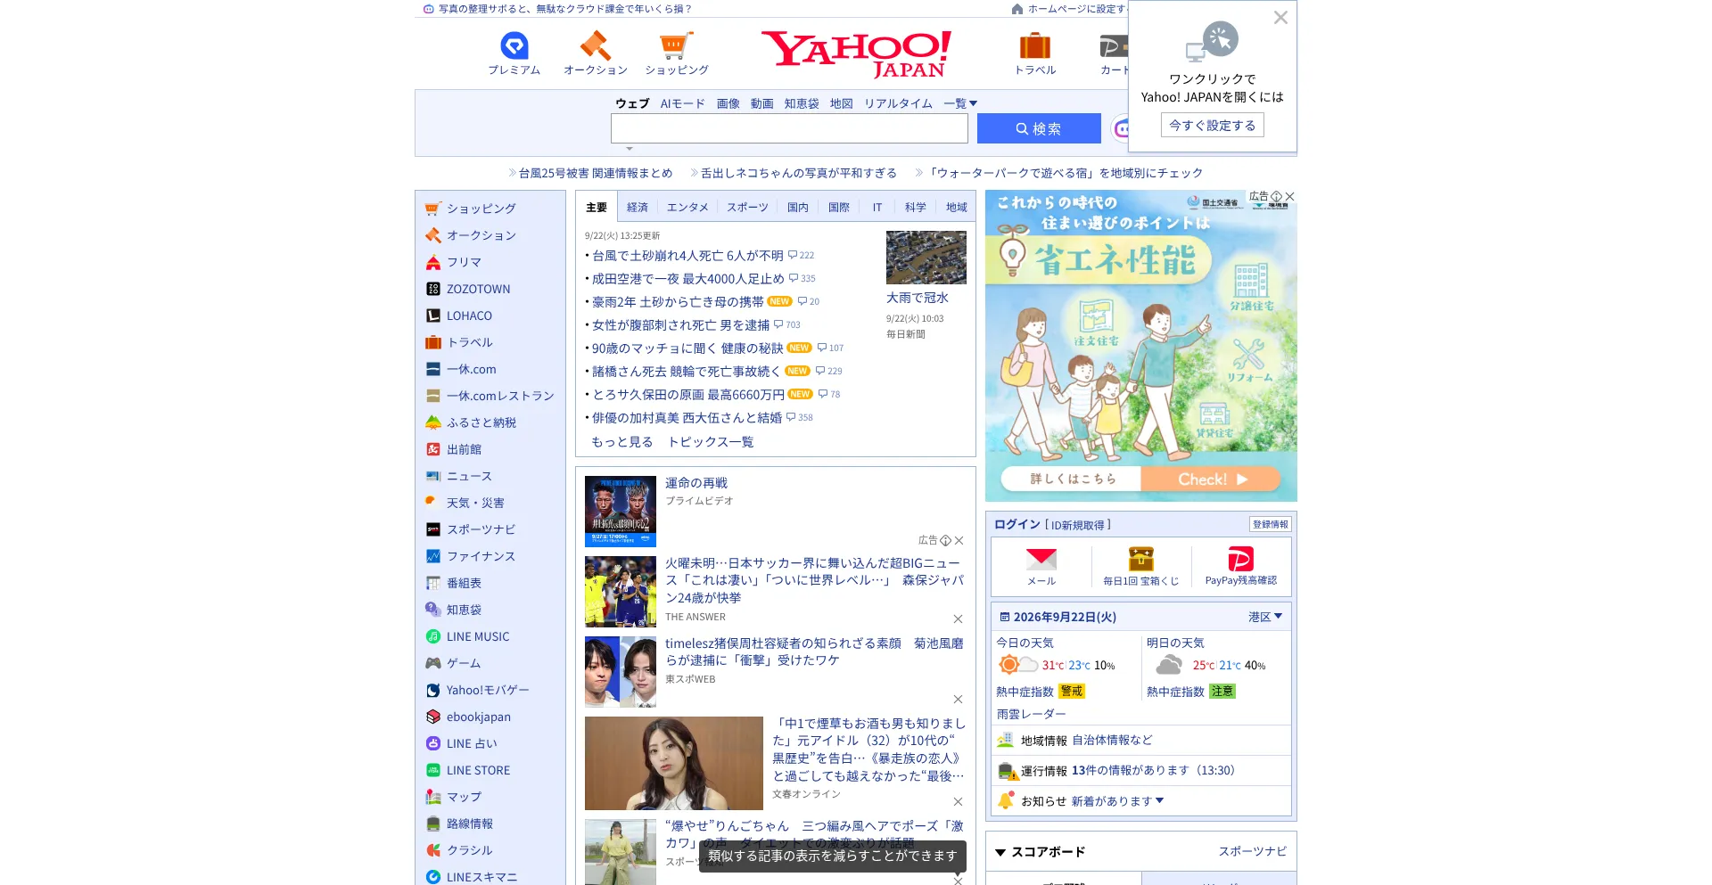Open ZOZOTOWN in the sidebar
This screenshot has height=885, width=1712.
tap(478, 289)
